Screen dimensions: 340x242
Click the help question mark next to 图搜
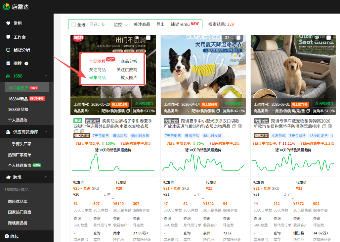click(26, 64)
